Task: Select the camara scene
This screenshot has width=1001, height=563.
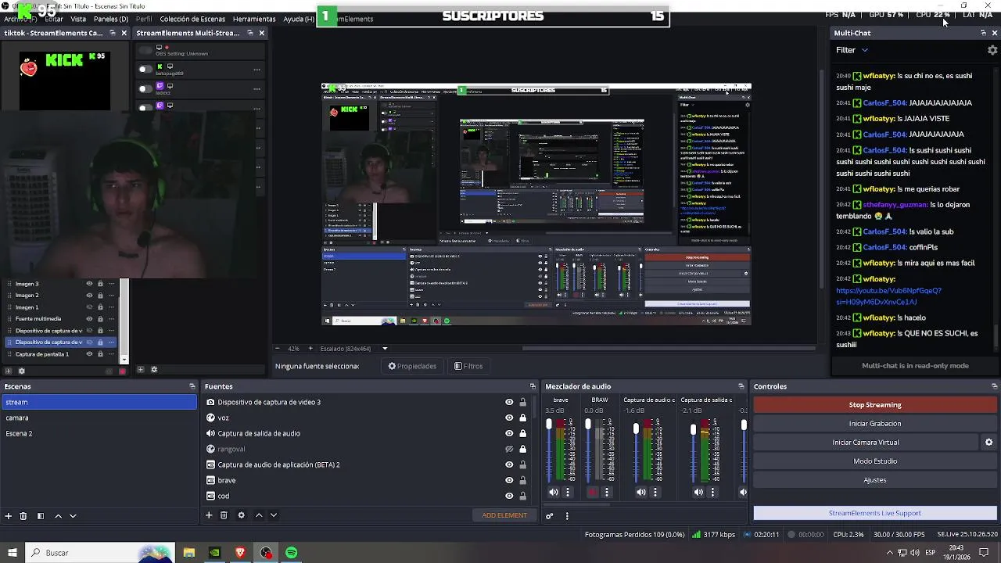Action: coord(99,418)
